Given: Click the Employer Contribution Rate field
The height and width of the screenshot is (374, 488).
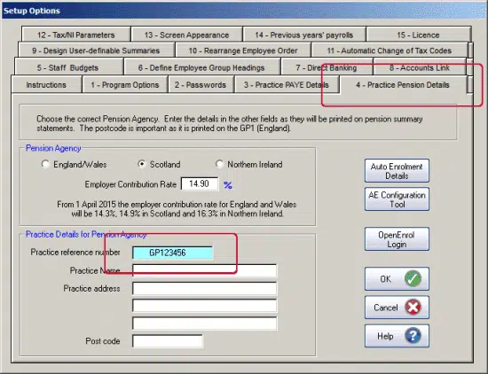Looking at the screenshot, I should [199, 183].
